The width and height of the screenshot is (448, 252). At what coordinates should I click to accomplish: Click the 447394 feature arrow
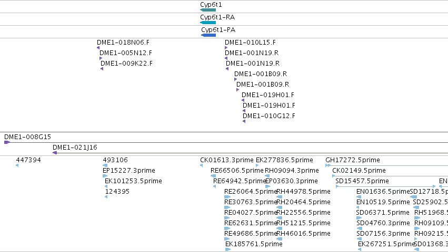click(x=17, y=165)
